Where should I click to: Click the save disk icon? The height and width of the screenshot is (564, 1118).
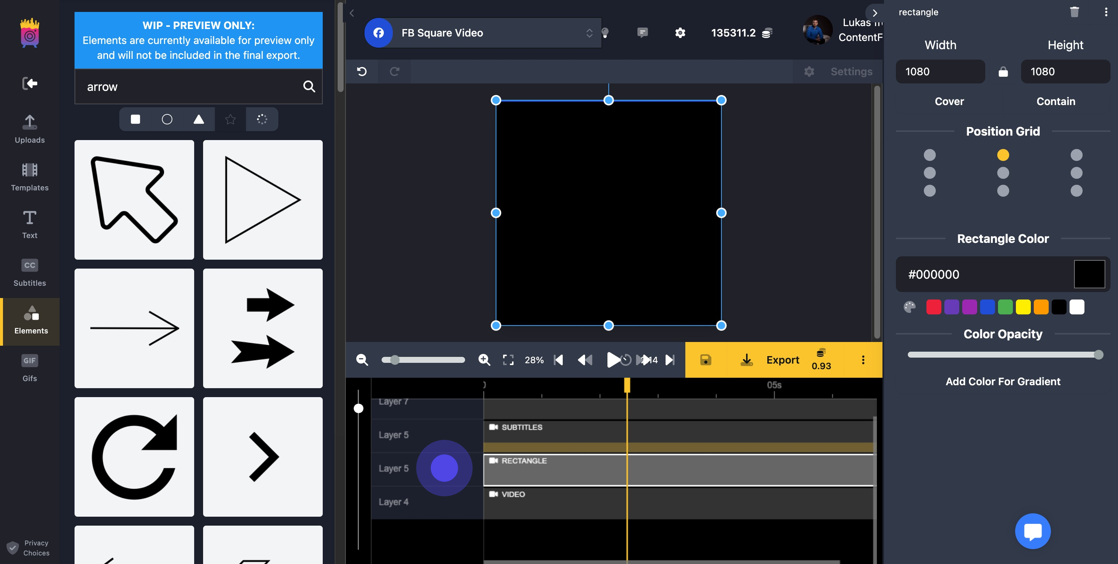(x=705, y=359)
